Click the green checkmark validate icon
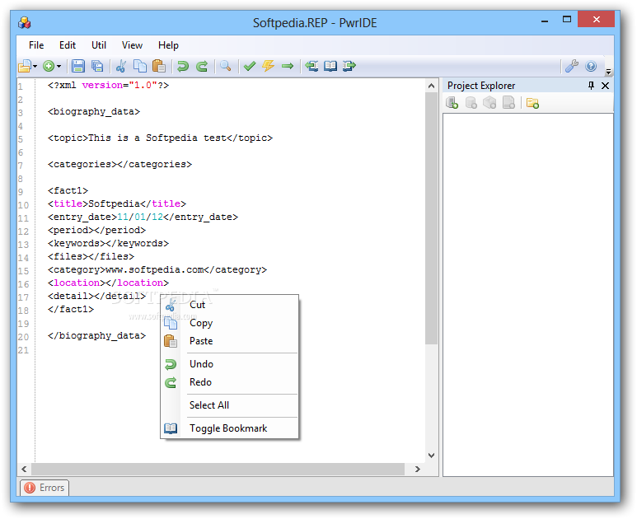 [x=250, y=66]
